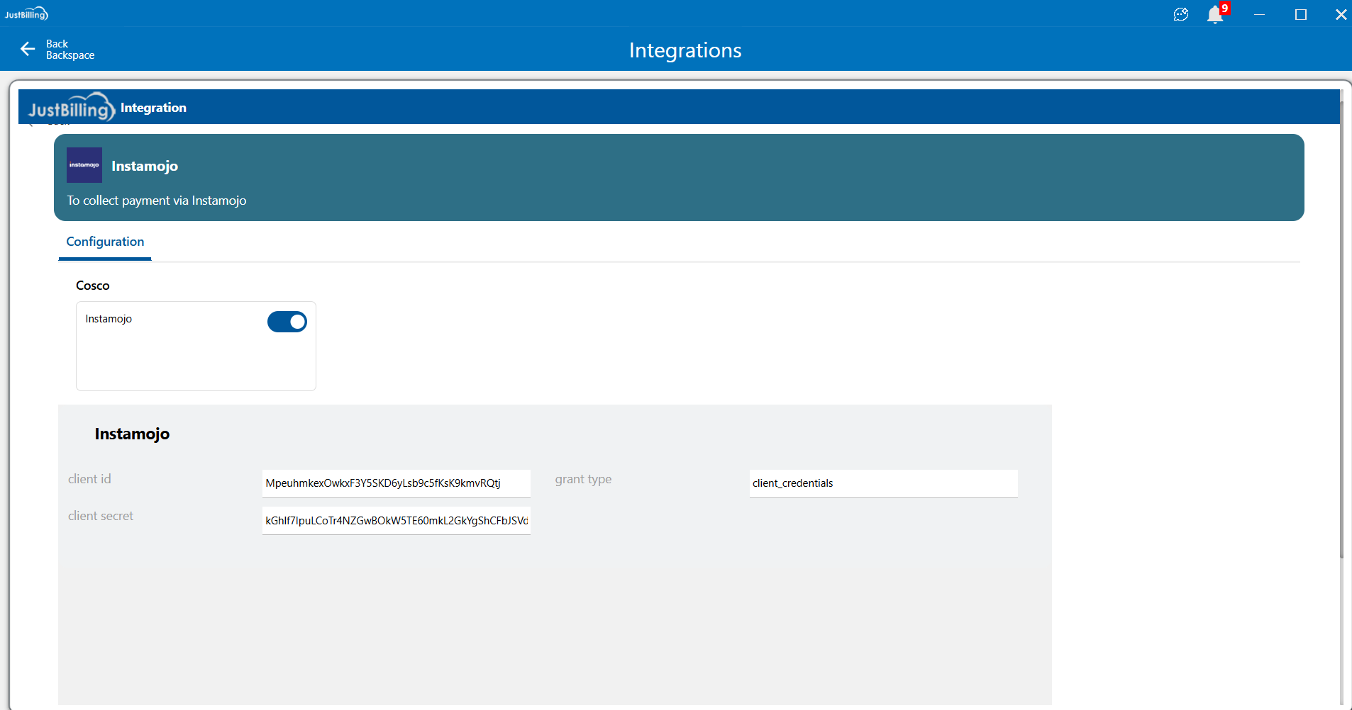Close the JustBilling window
The width and height of the screenshot is (1352, 710).
tap(1341, 15)
